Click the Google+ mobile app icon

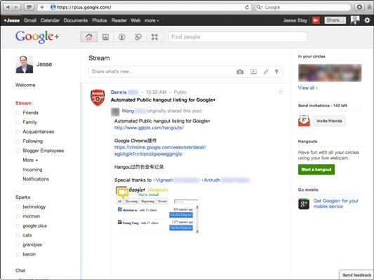tap(304, 204)
